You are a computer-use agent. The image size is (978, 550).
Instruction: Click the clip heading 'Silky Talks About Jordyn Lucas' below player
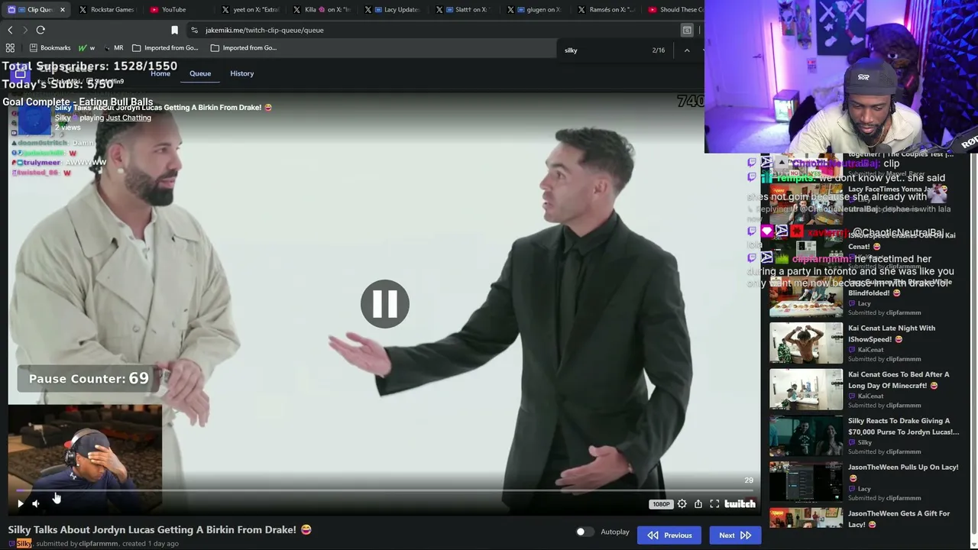coord(160,529)
